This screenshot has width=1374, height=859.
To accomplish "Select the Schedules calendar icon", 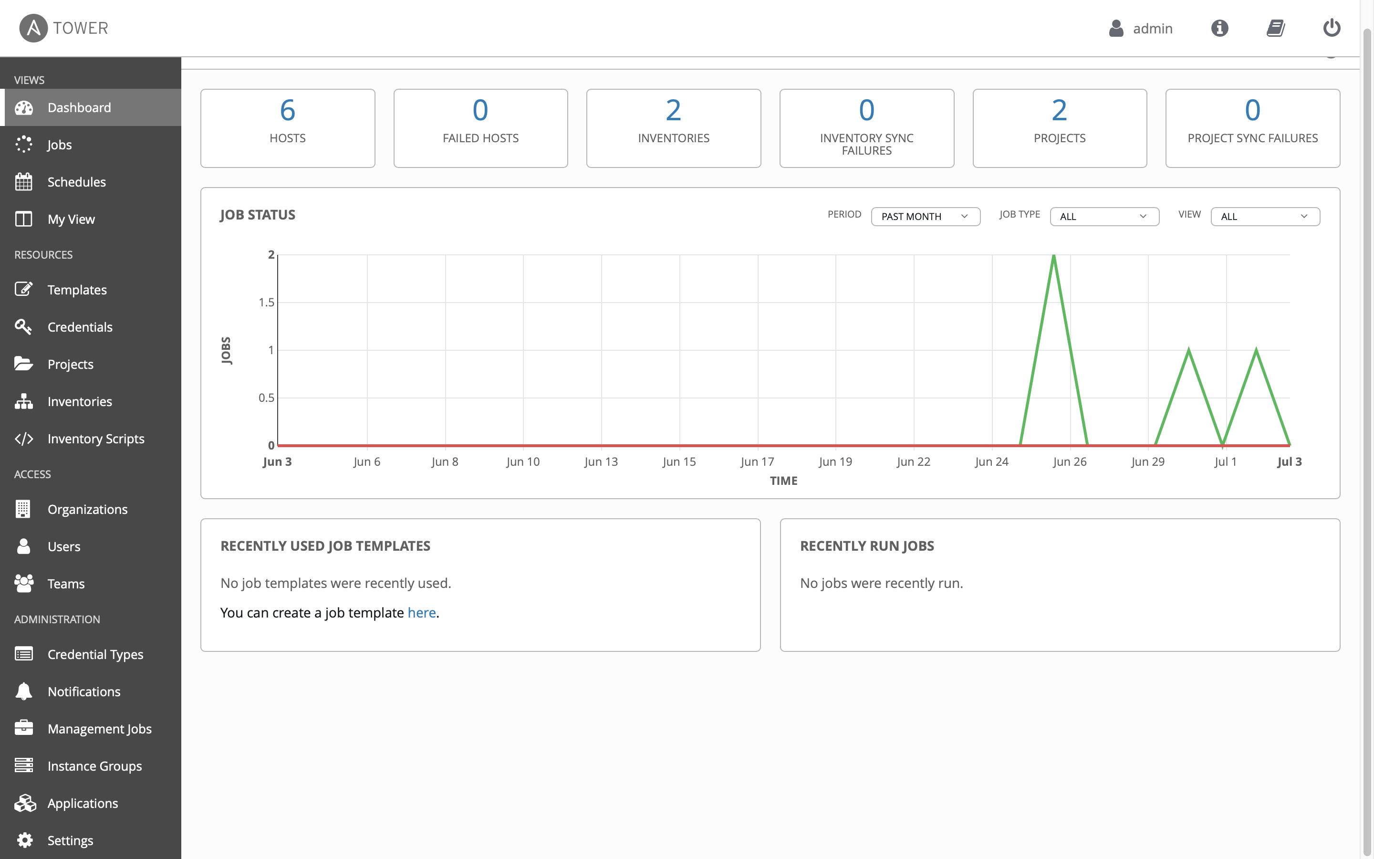I will pyautogui.click(x=23, y=181).
